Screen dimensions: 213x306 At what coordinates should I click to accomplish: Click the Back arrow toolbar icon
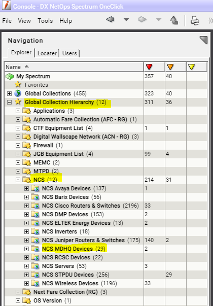coord(110,20)
